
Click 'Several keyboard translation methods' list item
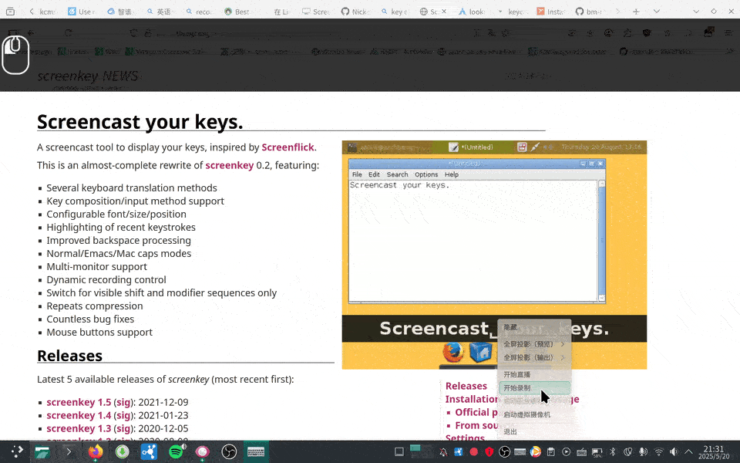coord(132,188)
